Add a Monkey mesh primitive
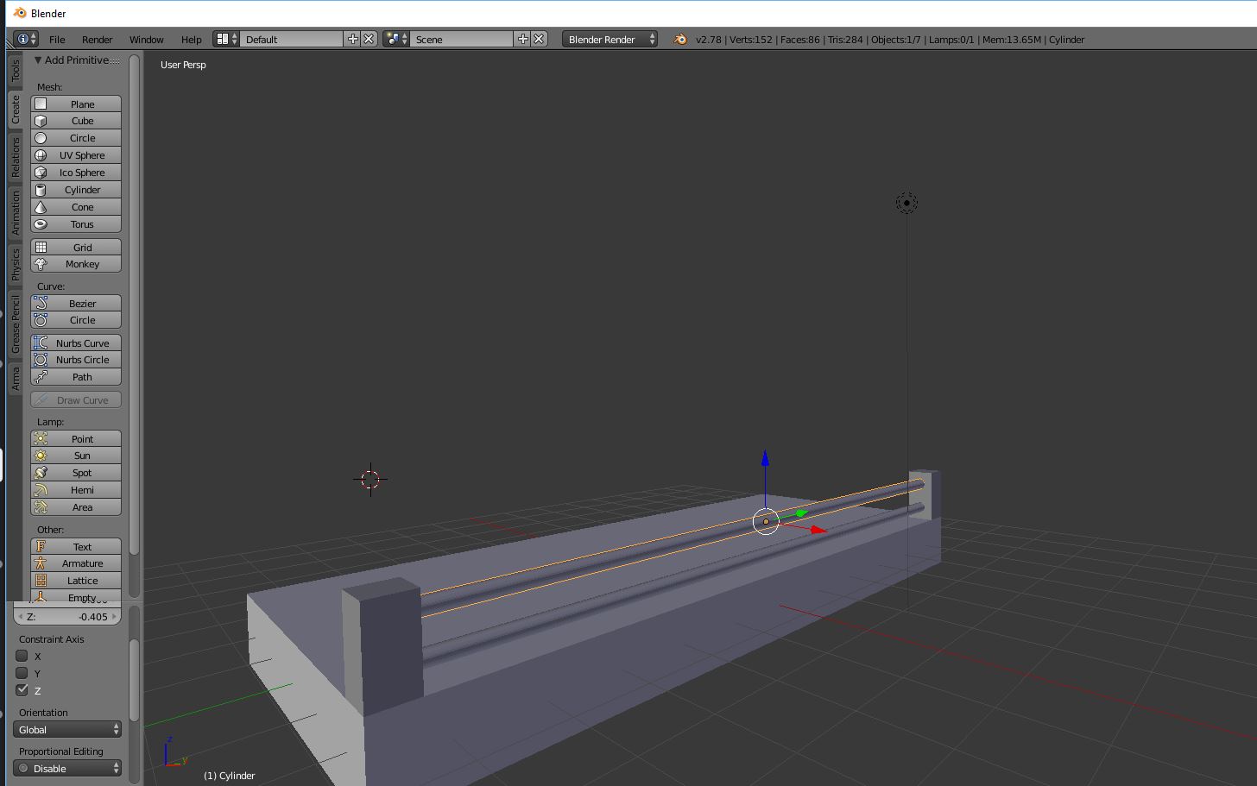Viewport: 1257px width, 786px height. 76,264
